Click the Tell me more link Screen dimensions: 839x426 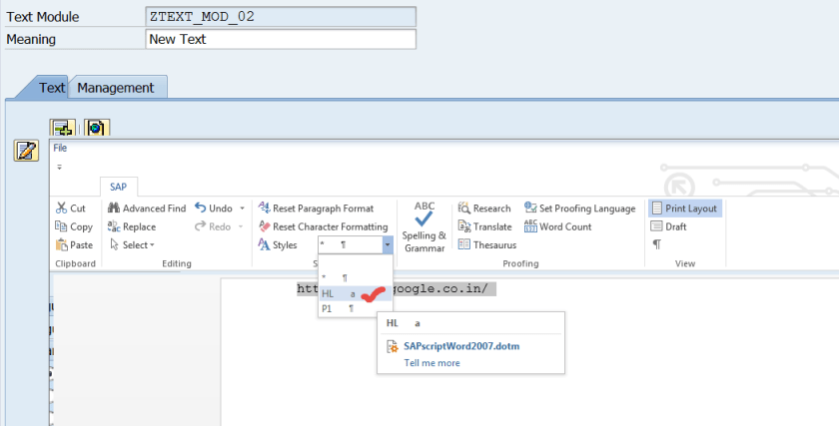point(431,363)
